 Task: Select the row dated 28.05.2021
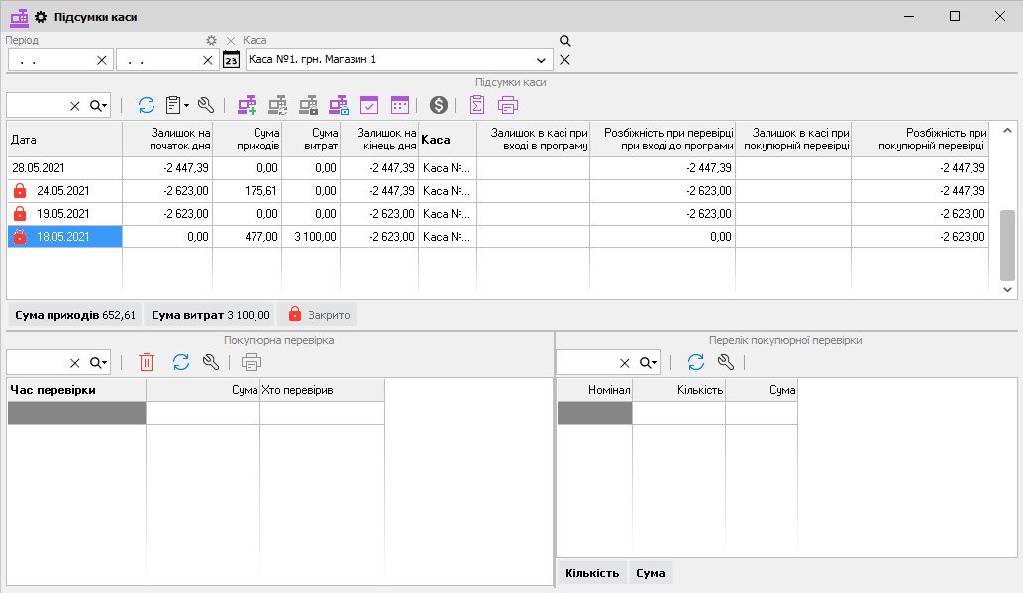[498, 168]
